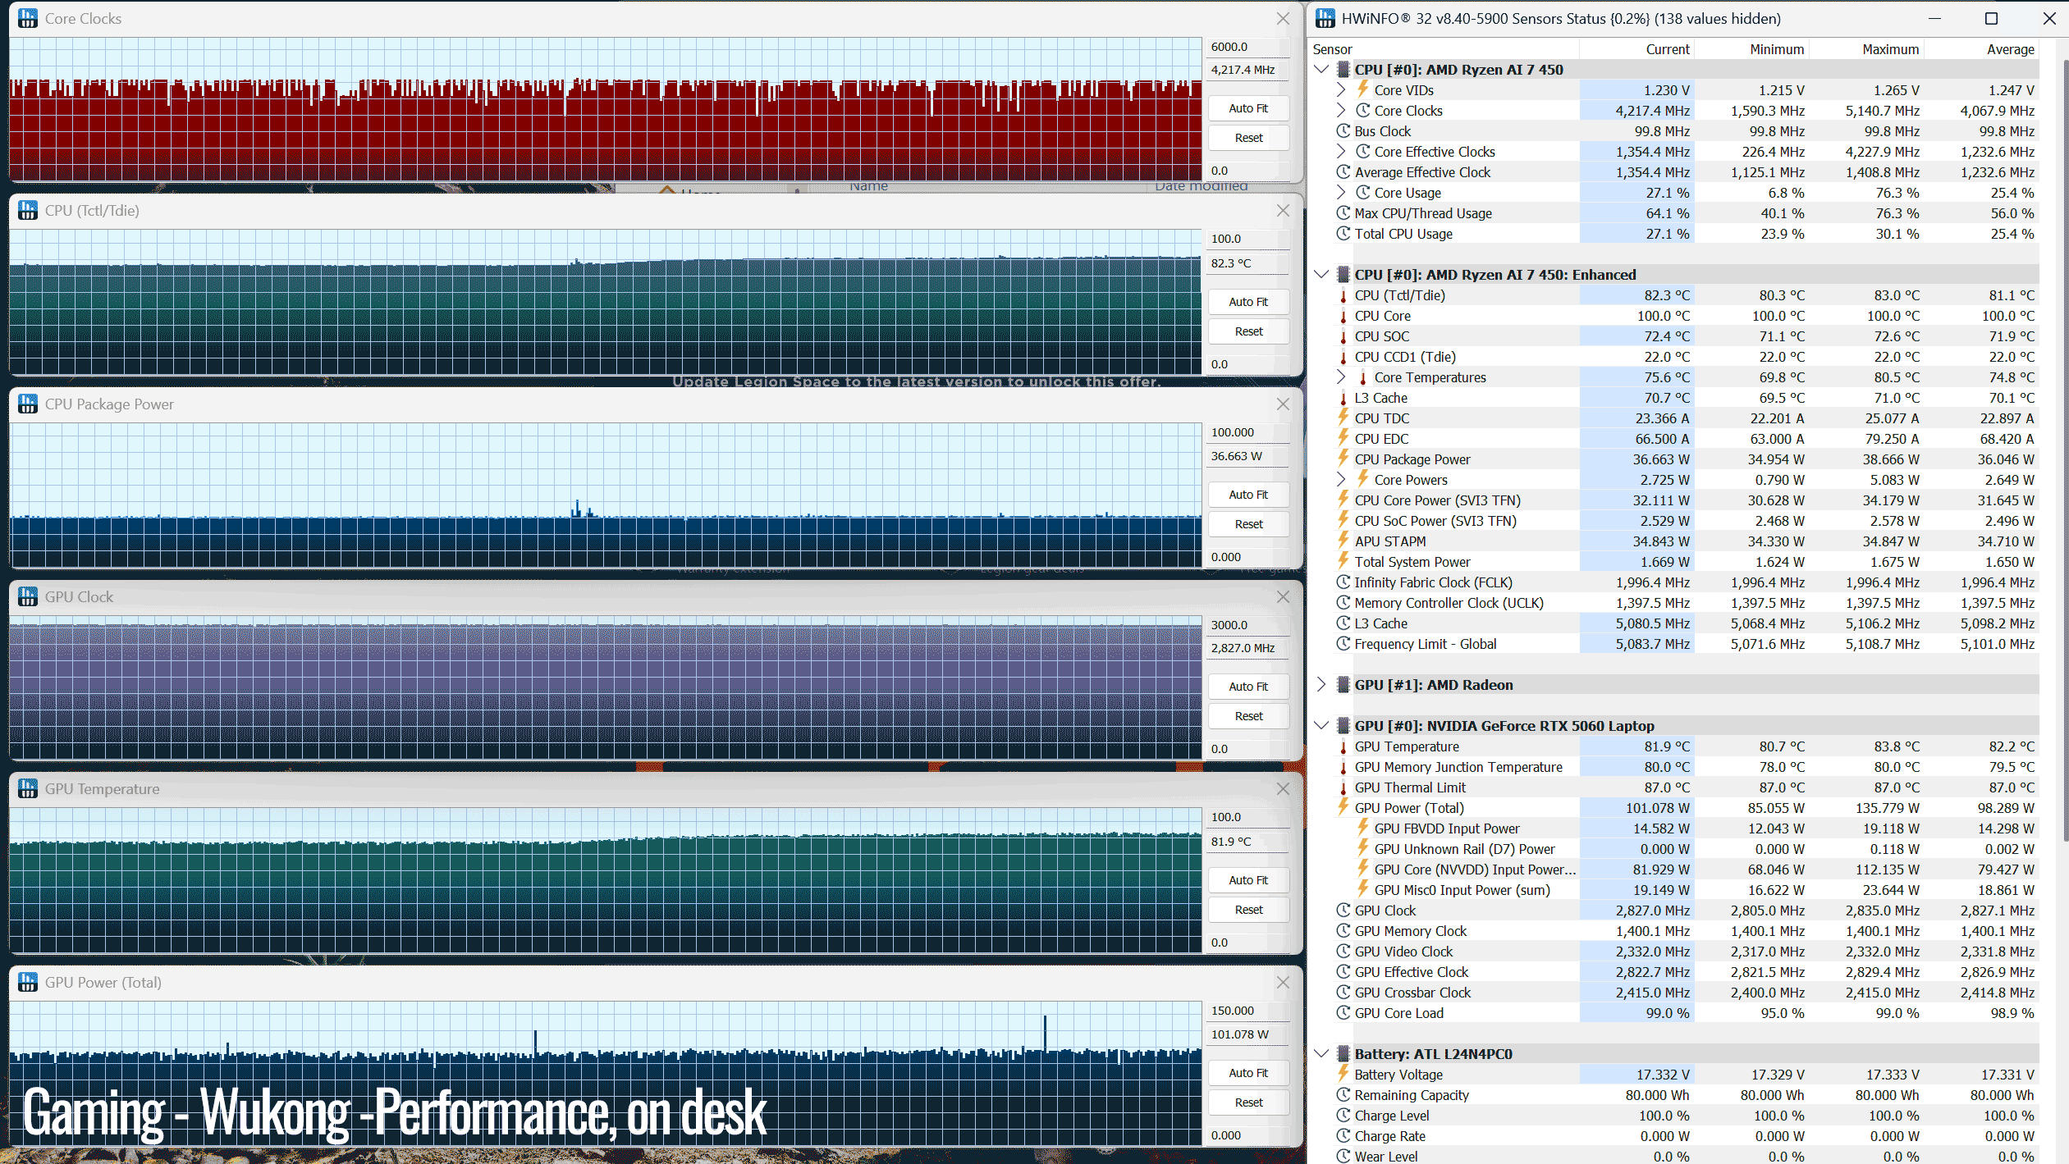Expand the Core VIDs row
The image size is (2069, 1164).
1341,90
